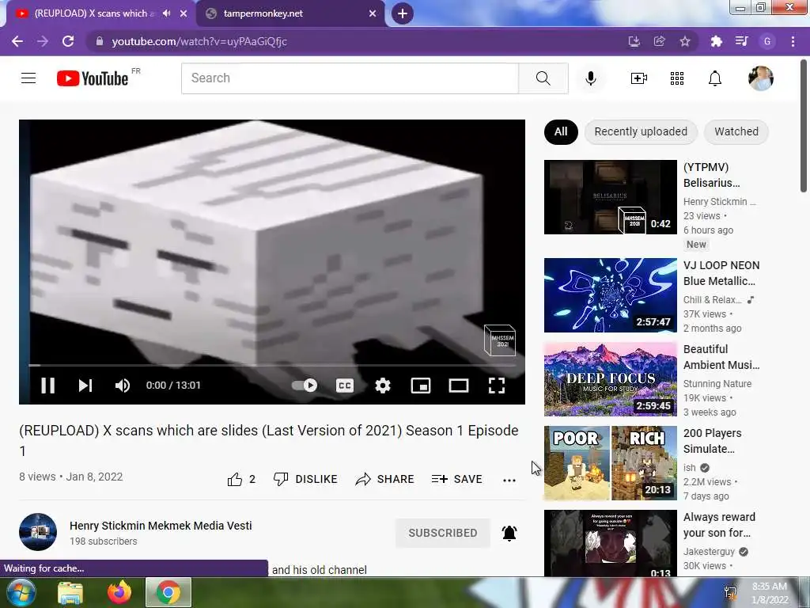Open the ish channel name
Viewport: 810px width, 608px height.
click(689, 467)
